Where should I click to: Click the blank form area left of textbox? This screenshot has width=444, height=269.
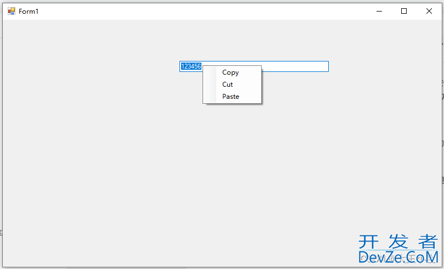point(91,66)
